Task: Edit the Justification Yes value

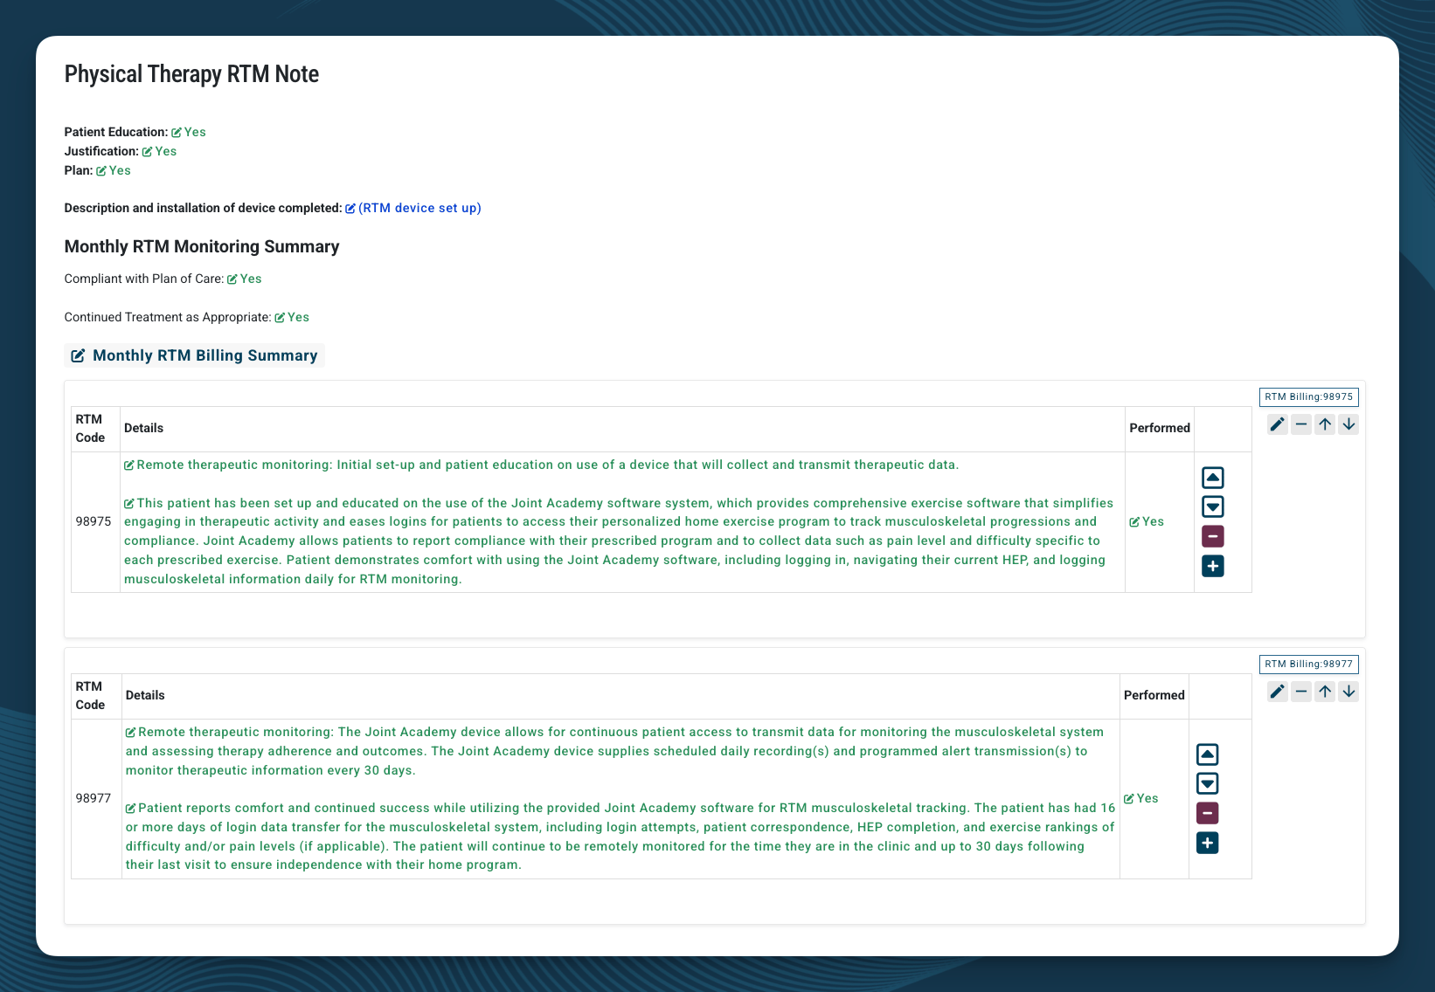Action: pyautogui.click(x=159, y=151)
